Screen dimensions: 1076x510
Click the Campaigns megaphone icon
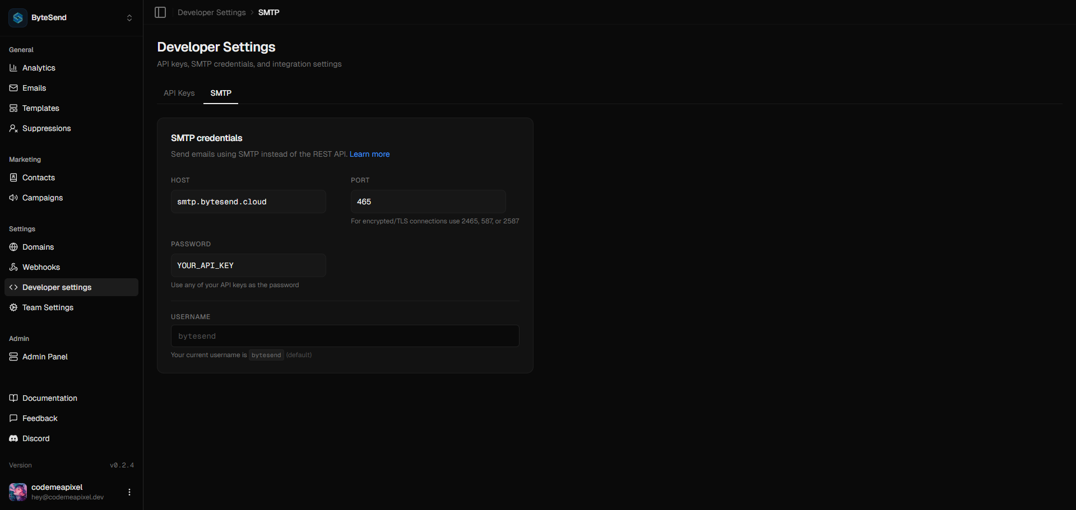[13, 198]
